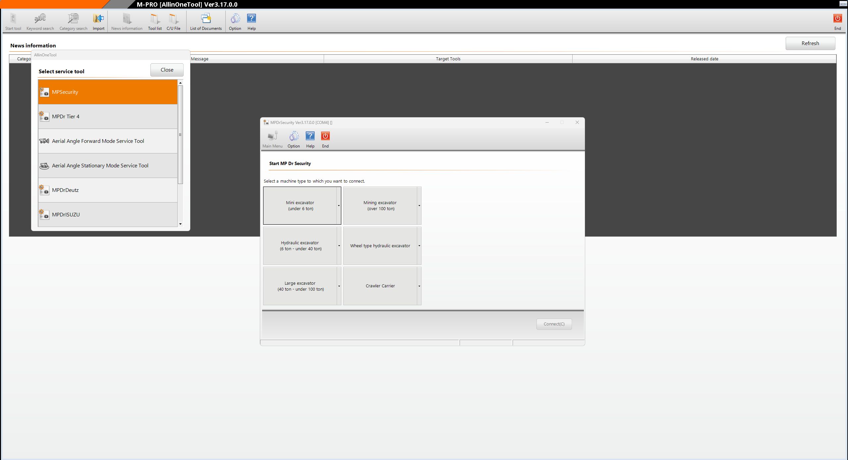
Task: Click service tool list scroll up arrow
Action: 180,83
